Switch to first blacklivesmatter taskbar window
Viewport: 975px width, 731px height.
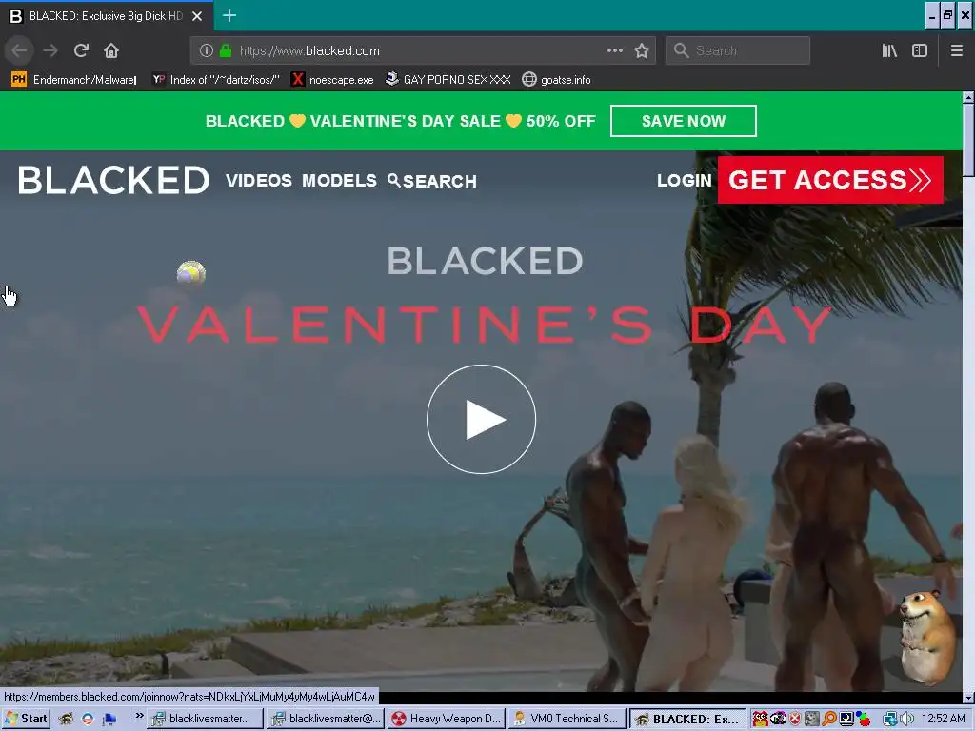pos(206,719)
